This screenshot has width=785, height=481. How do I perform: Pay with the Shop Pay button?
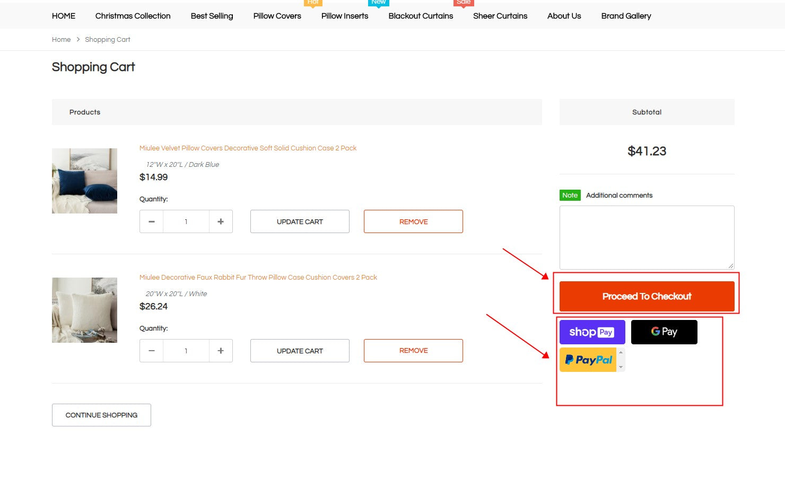click(x=592, y=332)
